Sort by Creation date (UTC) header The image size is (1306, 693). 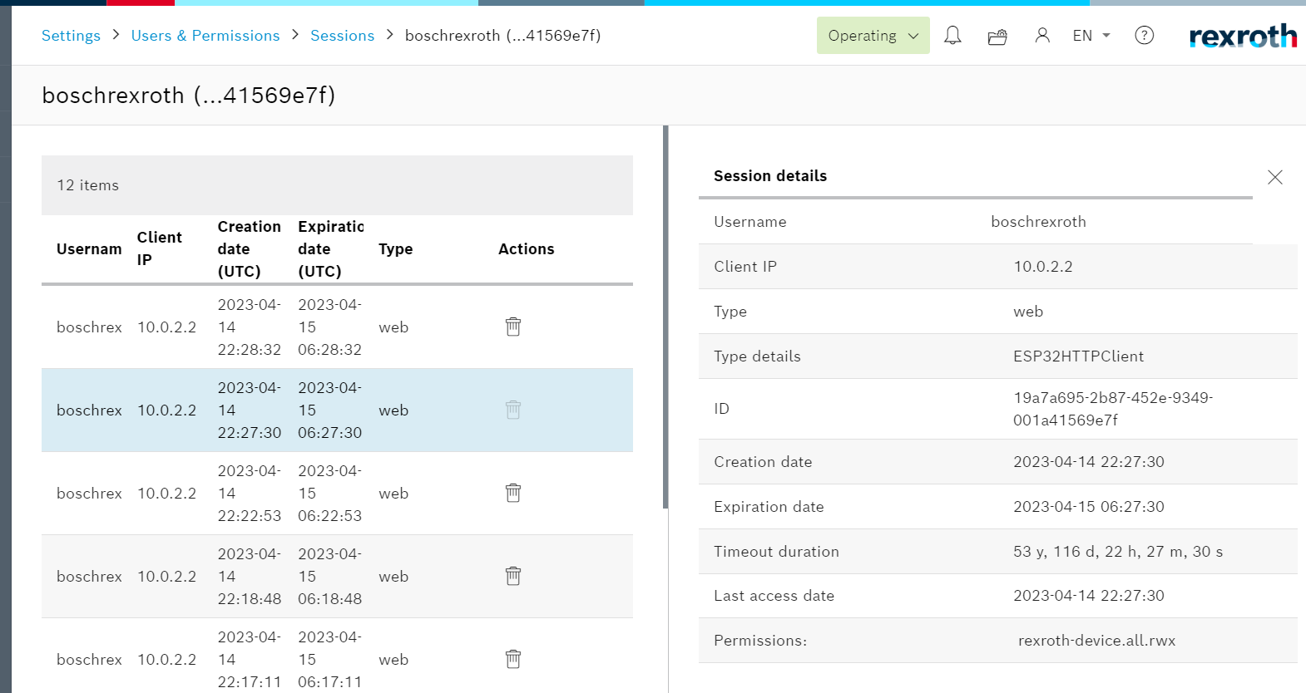[x=250, y=248]
